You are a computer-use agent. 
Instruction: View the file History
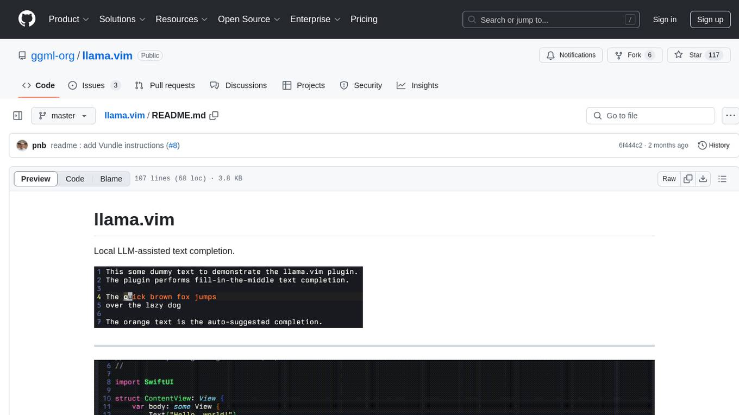tap(713, 145)
